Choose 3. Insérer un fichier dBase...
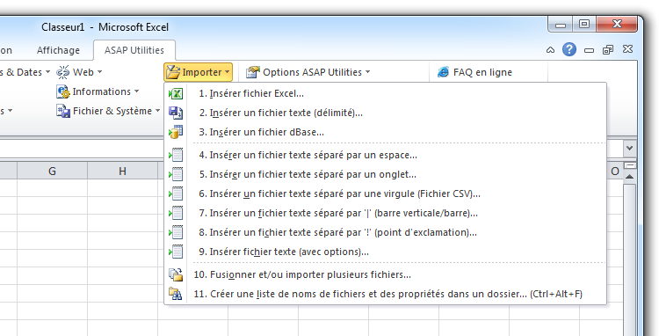The height and width of the screenshot is (336, 659). [x=386, y=132]
